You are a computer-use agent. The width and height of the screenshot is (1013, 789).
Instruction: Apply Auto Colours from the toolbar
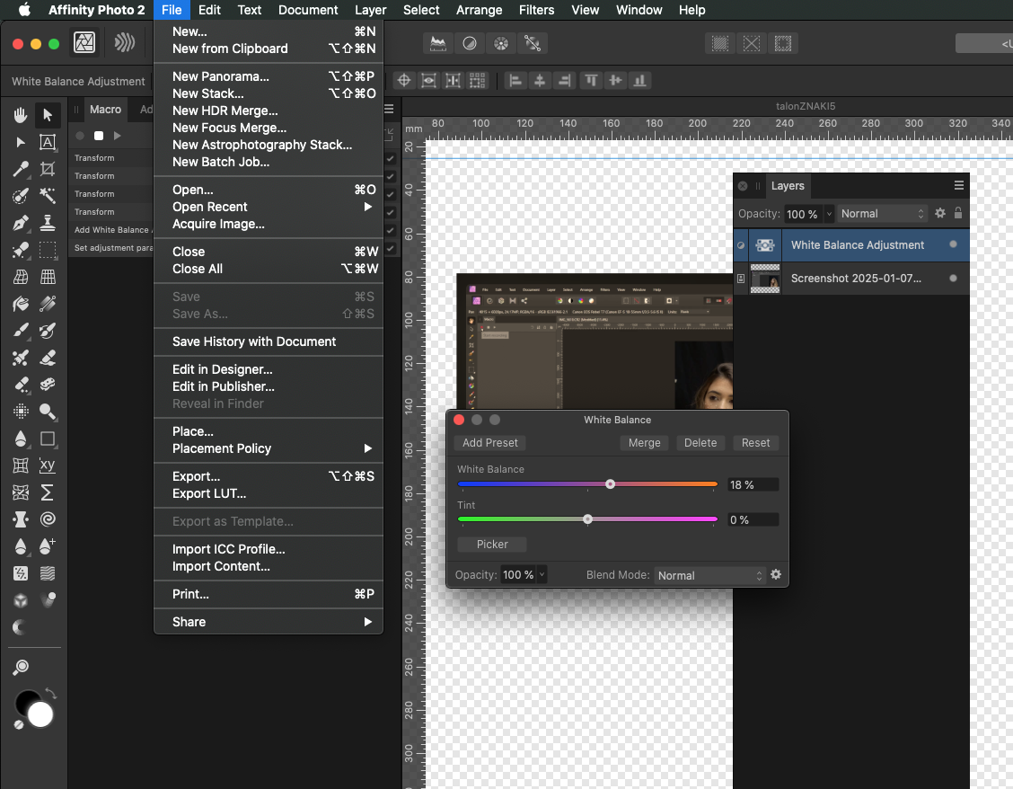coord(501,43)
